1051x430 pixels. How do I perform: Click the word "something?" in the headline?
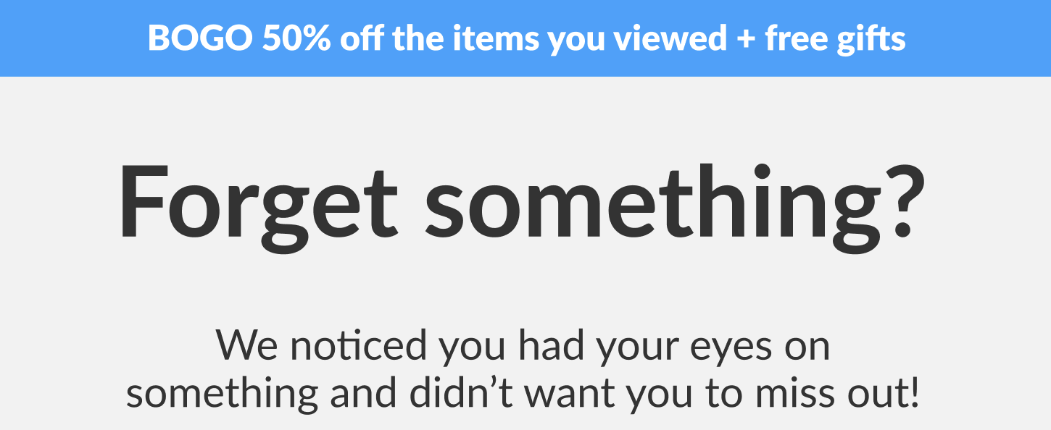click(674, 204)
